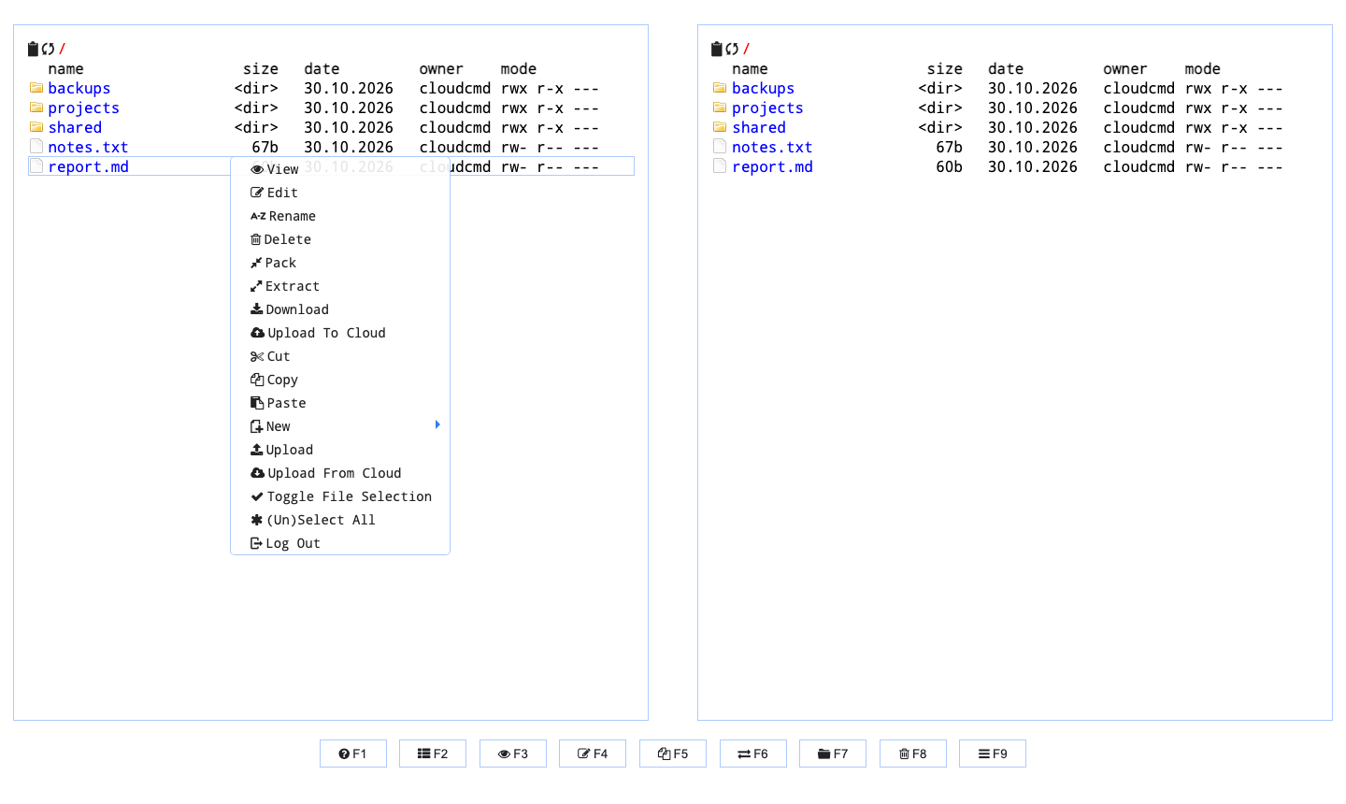Screen dimensions: 1346x804
Task: Choose Cut from context menu
Action: click(x=340, y=356)
